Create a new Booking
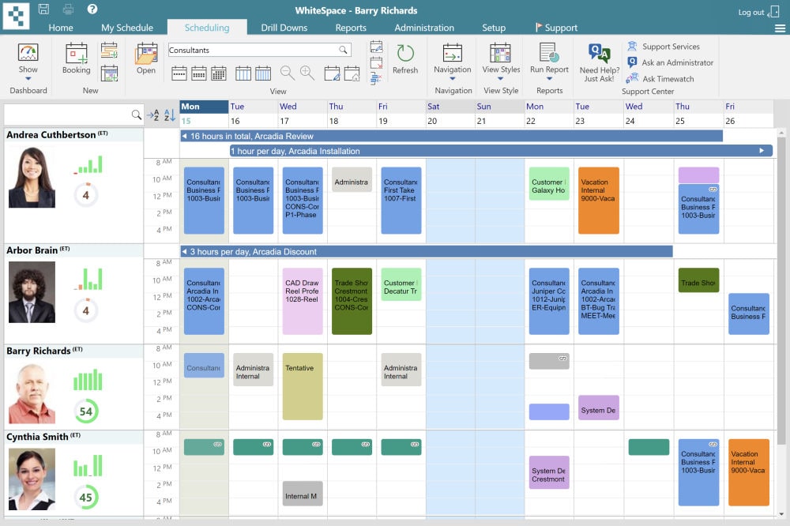Image resolution: width=790 pixels, height=526 pixels. pyautogui.click(x=77, y=58)
